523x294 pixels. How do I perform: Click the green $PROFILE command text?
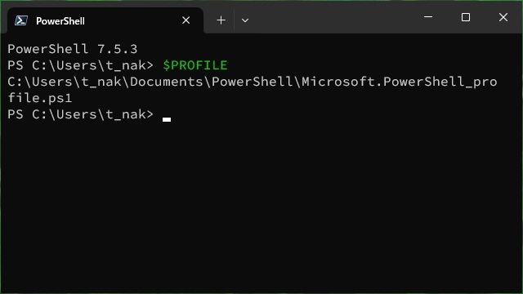pos(195,65)
